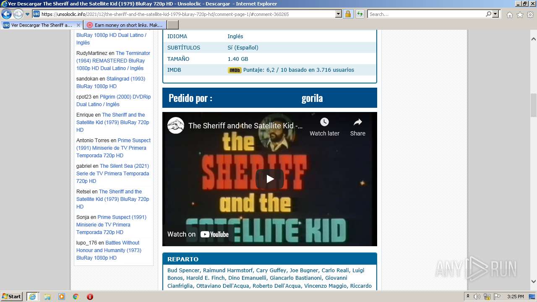Open Bud Spencer cast link
Viewport: 537px width, 302px height.
183,271
